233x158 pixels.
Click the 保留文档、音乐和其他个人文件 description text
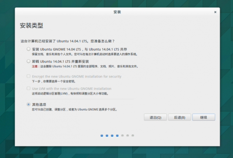tap(85, 54)
